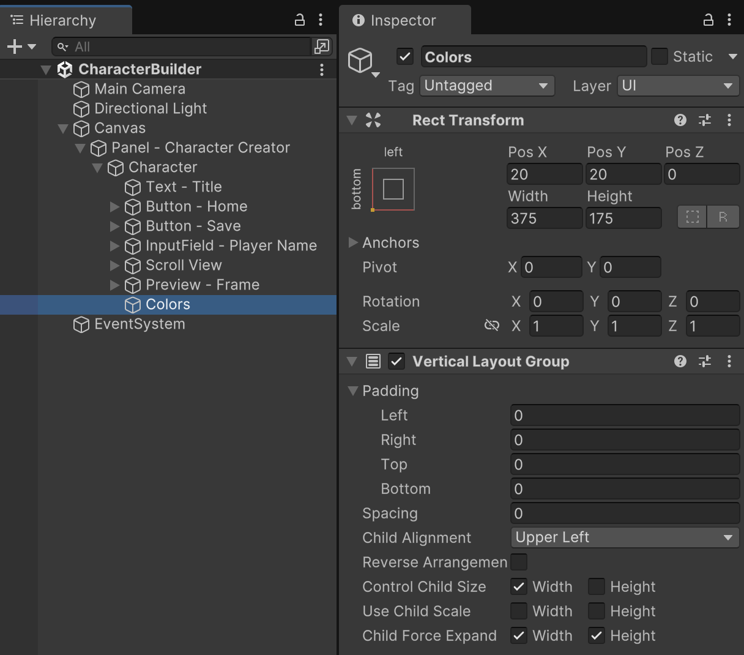
Task: Toggle the scale constrain proportions link icon
Action: [x=491, y=326]
